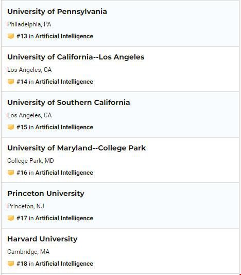The height and width of the screenshot is (275, 241).
Task: Click the badge icon beside #18 ranking
Action: tap(11, 264)
